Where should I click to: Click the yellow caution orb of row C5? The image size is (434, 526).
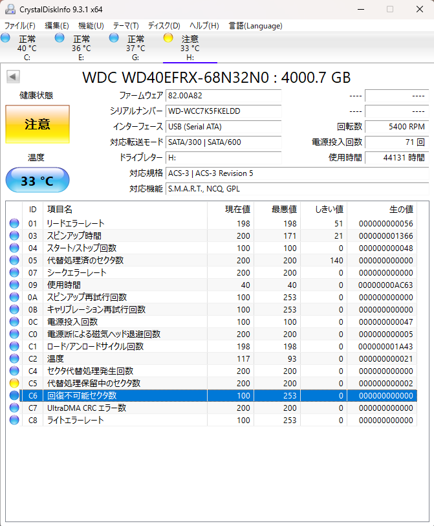pyautogui.click(x=14, y=383)
